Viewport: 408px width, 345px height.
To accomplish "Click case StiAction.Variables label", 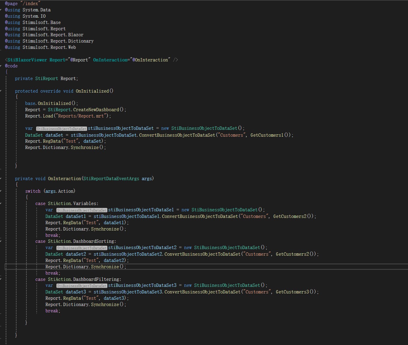I will (67, 204).
